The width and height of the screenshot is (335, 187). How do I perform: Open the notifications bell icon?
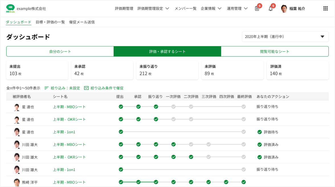tap(271, 9)
